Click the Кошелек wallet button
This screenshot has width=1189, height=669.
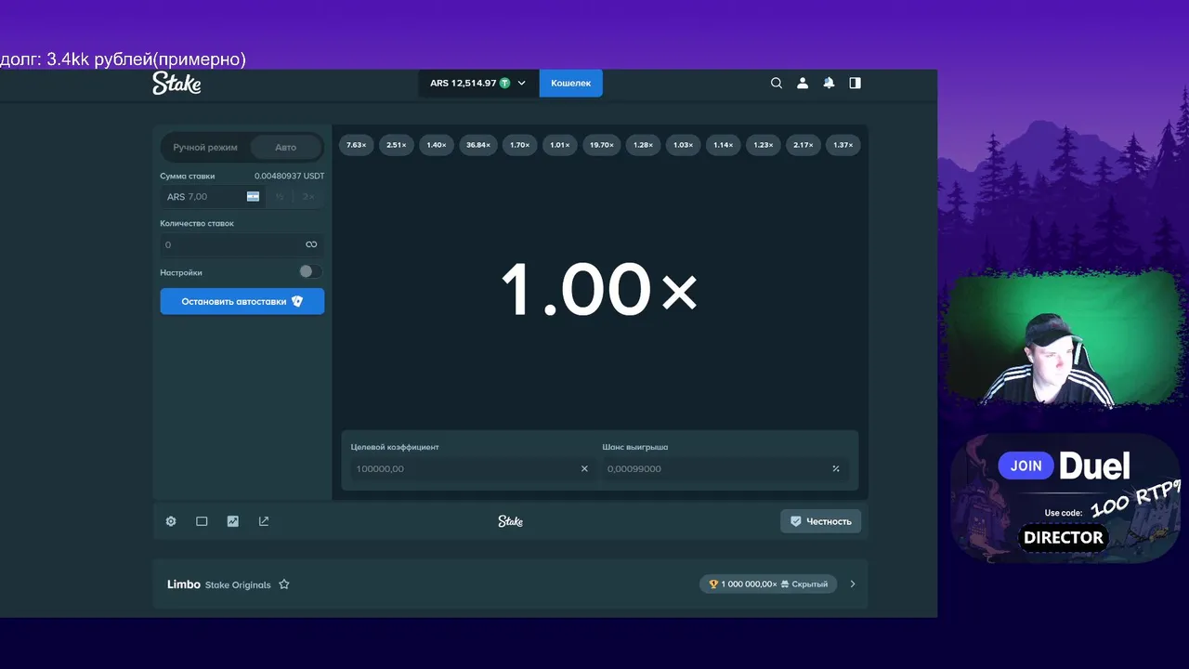(570, 83)
